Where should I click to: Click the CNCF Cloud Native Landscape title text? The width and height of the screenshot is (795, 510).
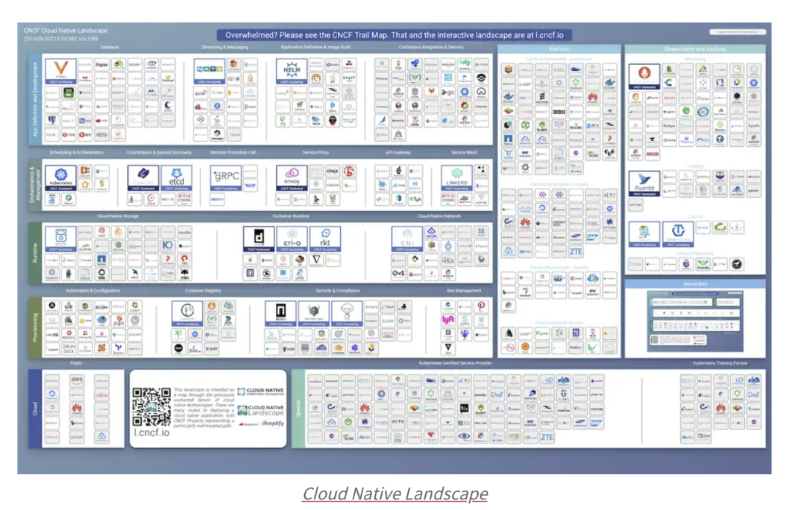click(66, 31)
